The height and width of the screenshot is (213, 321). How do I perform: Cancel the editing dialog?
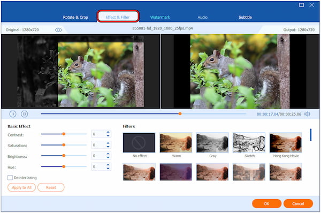pos(298,203)
